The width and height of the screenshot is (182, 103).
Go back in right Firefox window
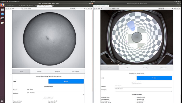pos(94,9)
